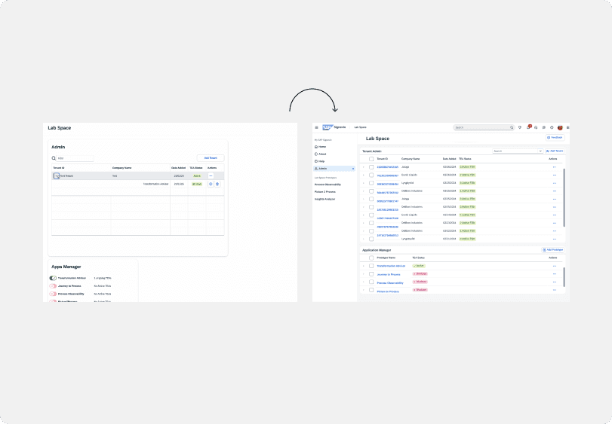
Task: Open actions menu for Process Observability prototype
Action: click(554, 282)
